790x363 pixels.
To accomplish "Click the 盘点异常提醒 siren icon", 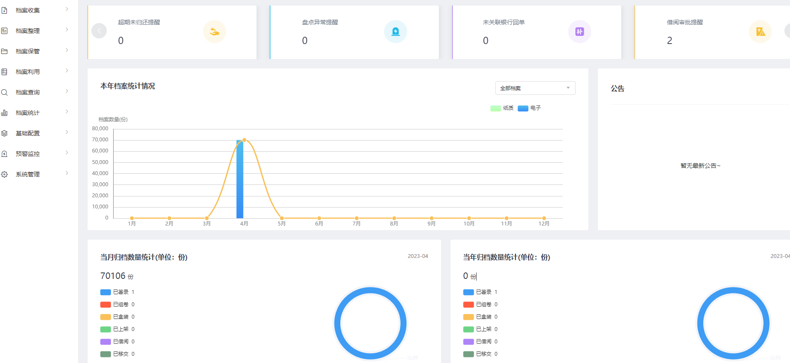I will pyautogui.click(x=395, y=32).
